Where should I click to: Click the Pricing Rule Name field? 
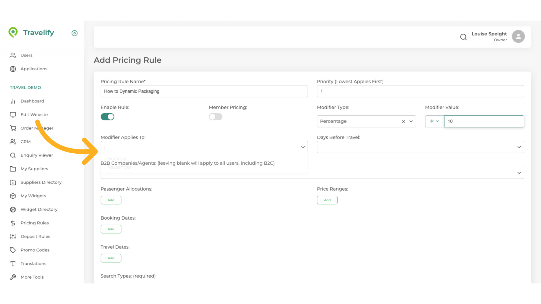click(204, 91)
